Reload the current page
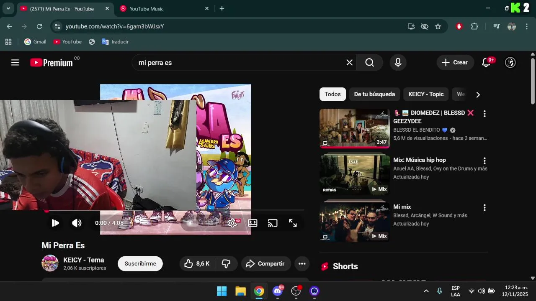Screen dimensions: 536x301 [x=39, y=26]
